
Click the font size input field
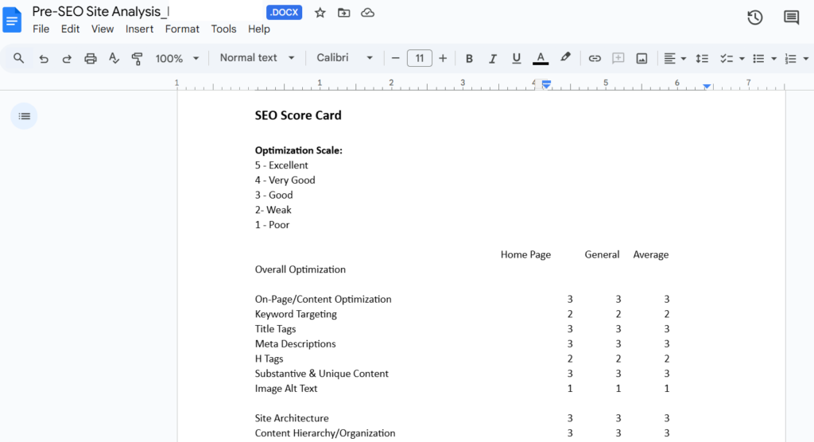coord(419,58)
